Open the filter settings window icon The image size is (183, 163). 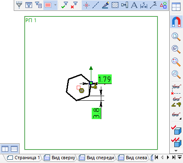(29, 5)
